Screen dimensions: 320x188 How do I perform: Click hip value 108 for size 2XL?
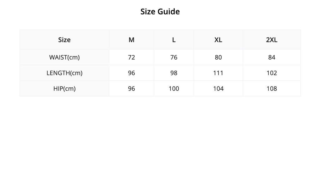pyautogui.click(x=272, y=88)
